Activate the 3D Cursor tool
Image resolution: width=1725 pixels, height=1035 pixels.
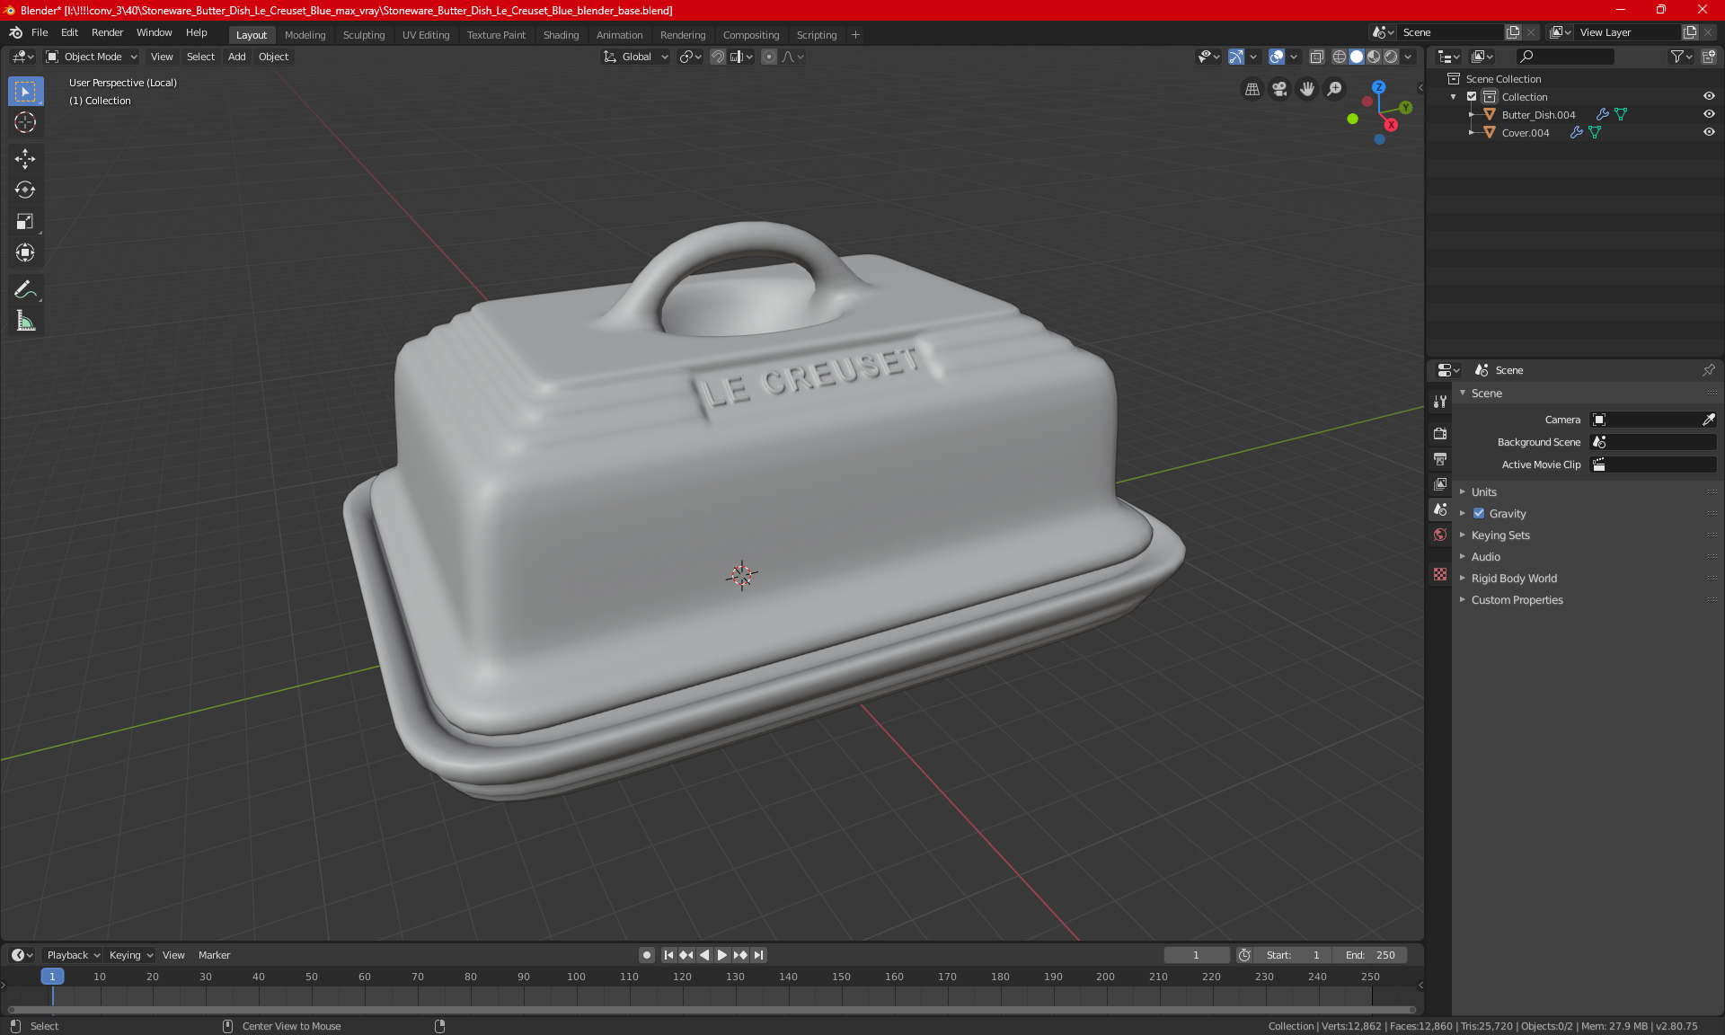25,123
